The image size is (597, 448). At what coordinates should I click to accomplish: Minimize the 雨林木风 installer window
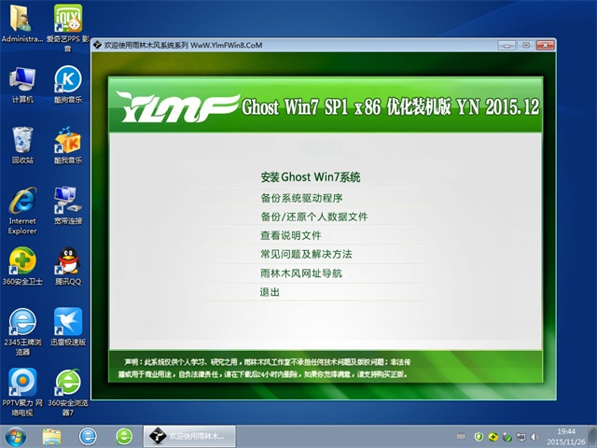coord(507,46)
